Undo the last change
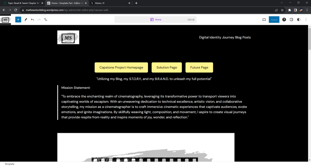The width and height of the screenshot is (311, 166). click(32, 19)
